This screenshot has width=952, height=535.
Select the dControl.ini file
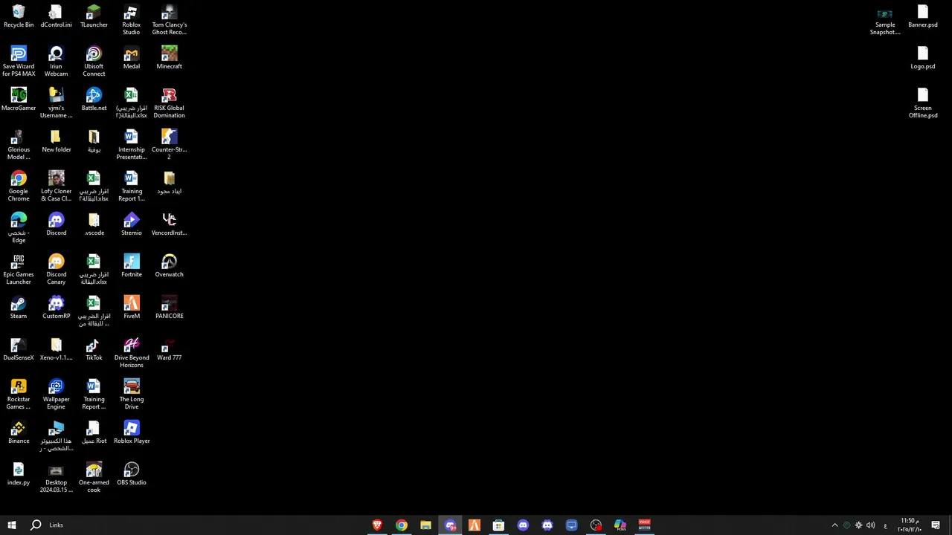[56, 17]
